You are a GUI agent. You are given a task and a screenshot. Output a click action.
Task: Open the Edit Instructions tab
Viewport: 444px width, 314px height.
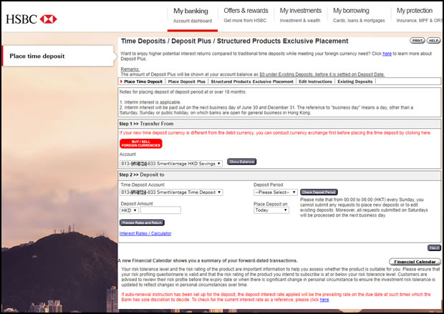point(315,82)
